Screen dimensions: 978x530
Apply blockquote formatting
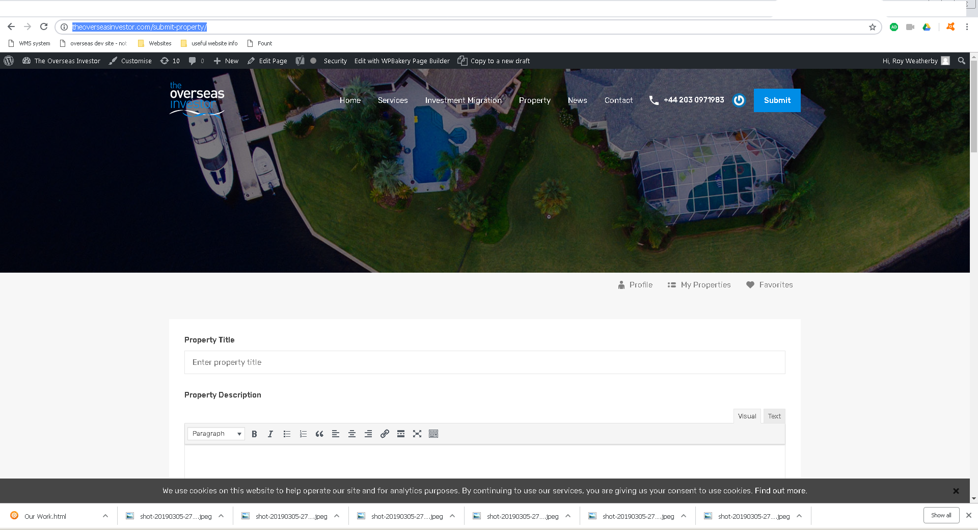[x=319, y=434]
